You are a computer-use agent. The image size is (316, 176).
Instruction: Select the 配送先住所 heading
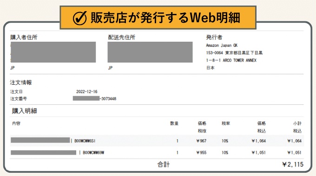122,37
